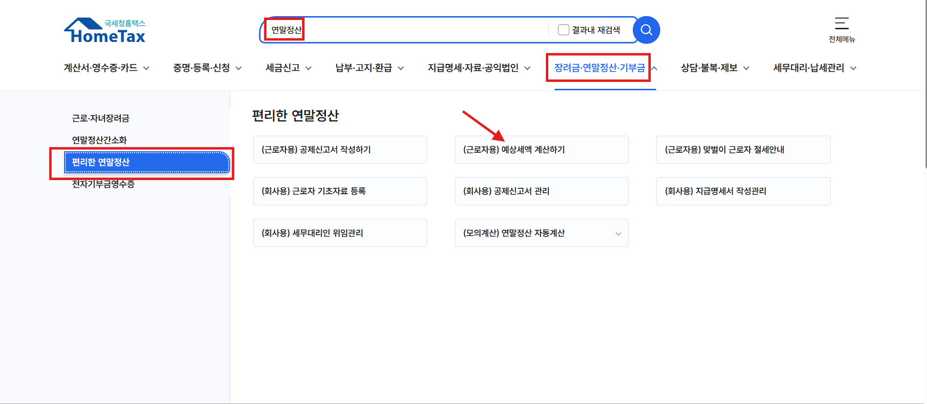
Task: Click the page vertical scrollbar
Action: tap(925, 84)
